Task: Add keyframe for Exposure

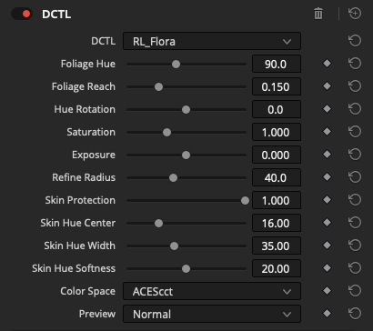Action: (x=327, y=155)
